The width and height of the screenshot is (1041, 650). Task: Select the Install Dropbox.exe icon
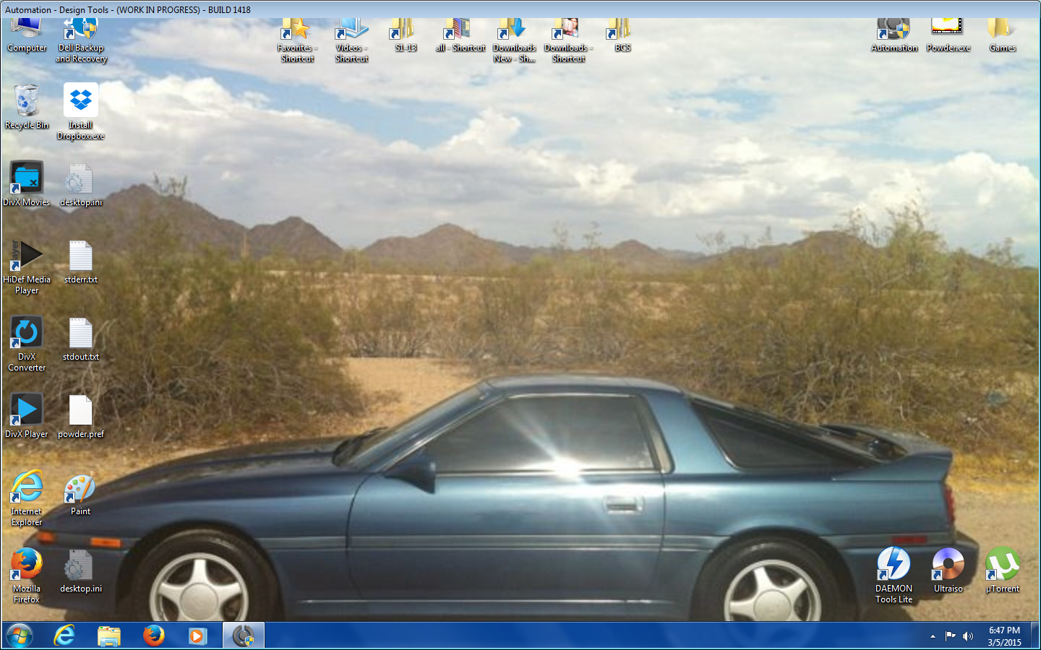coord(80,101)
